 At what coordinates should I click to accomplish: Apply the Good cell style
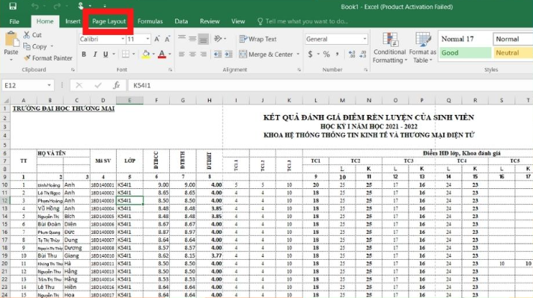[465, 52]
